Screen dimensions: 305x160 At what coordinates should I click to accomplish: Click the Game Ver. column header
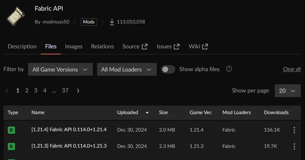pos(201,112)
